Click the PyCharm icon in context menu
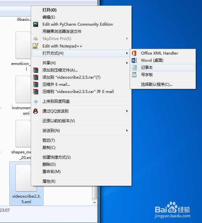The height and width of the screenshot is (223, 202). [36, 24]
